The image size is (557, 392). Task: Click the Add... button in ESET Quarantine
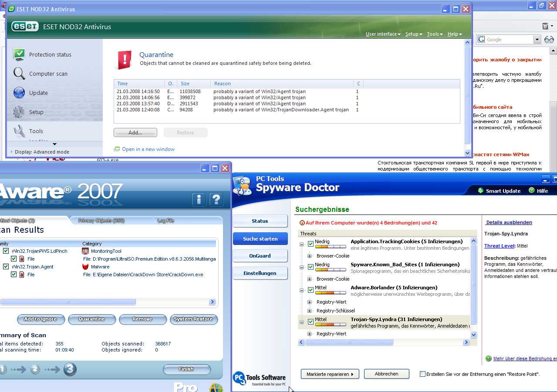[135, 133]
